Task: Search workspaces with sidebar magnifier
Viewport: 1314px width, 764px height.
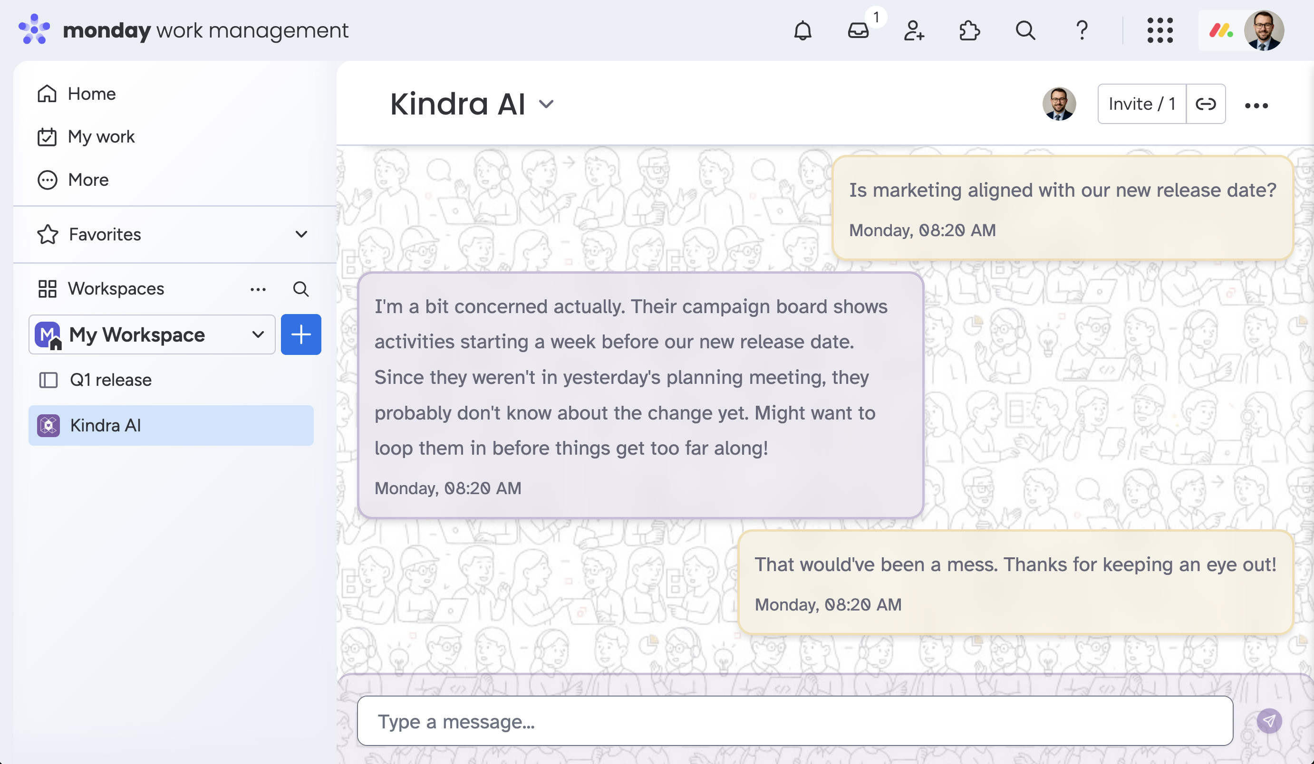Action: pyautogui.click(x=300, y=289)
